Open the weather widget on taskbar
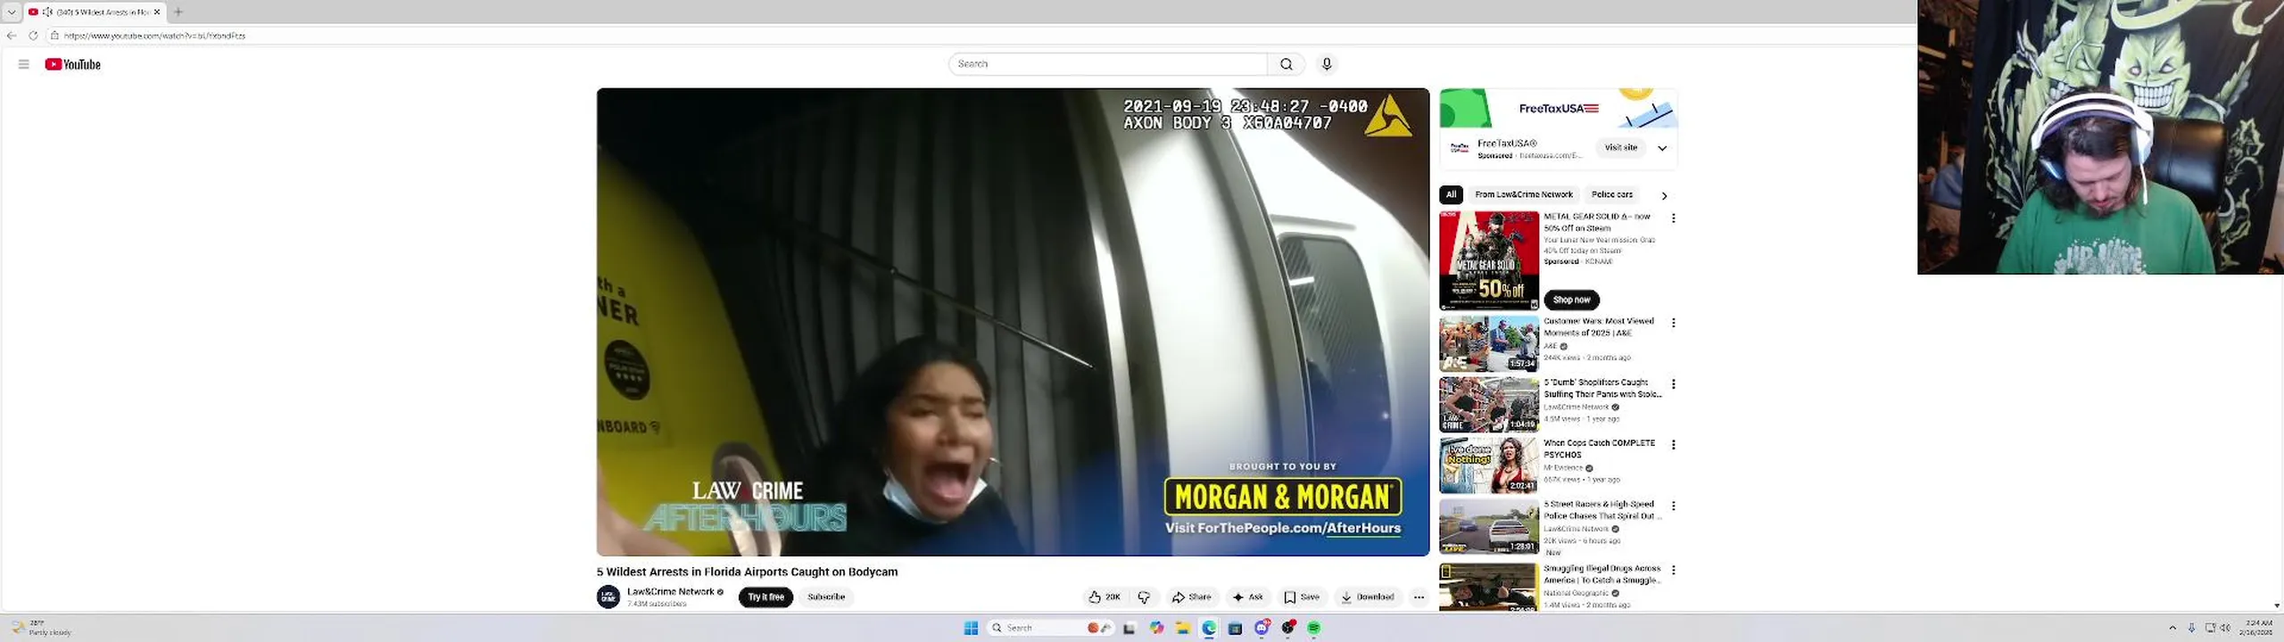 pyautogui.click(x=42, y=629)
